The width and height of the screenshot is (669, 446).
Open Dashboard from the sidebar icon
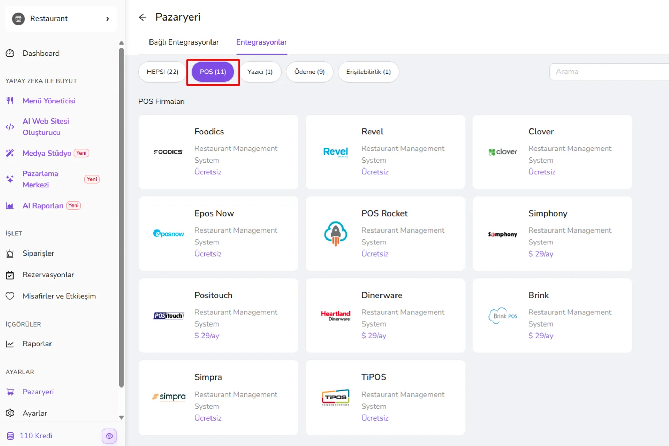coord(10,53)
